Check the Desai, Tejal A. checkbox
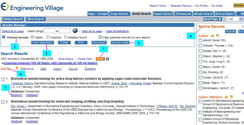Screen dimensions: 244x125 pos(200,83)
